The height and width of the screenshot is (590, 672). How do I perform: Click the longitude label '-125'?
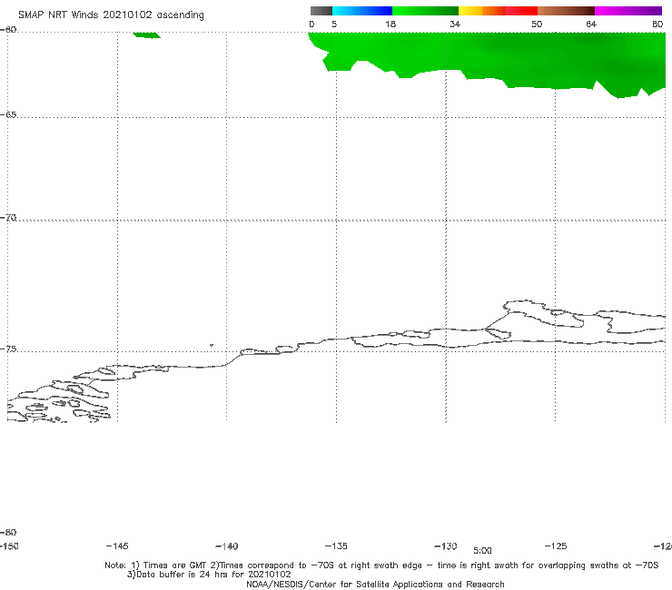(556, 546)
